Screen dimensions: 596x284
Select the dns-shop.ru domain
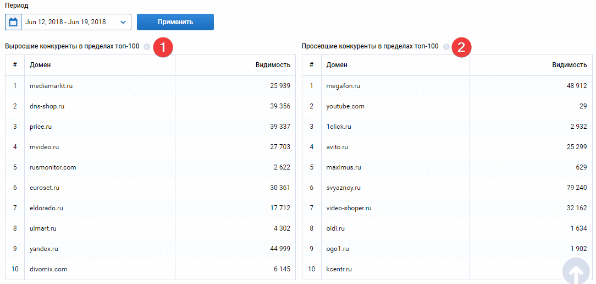click(x=47, y=106)
